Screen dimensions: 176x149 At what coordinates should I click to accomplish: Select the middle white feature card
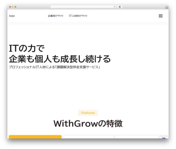(x=88, y=137)
